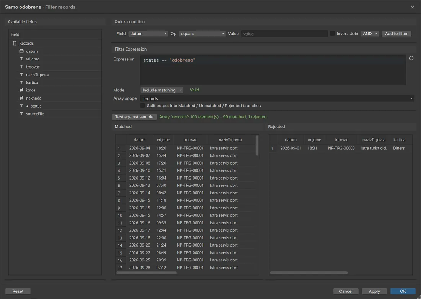Confirm the dialog with OK
This screenshot has width=421, height=299.
(403, 291)
